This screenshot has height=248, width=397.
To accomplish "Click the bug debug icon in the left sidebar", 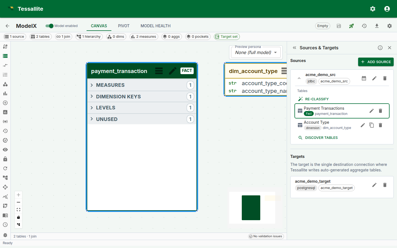I will pos(5,235).
